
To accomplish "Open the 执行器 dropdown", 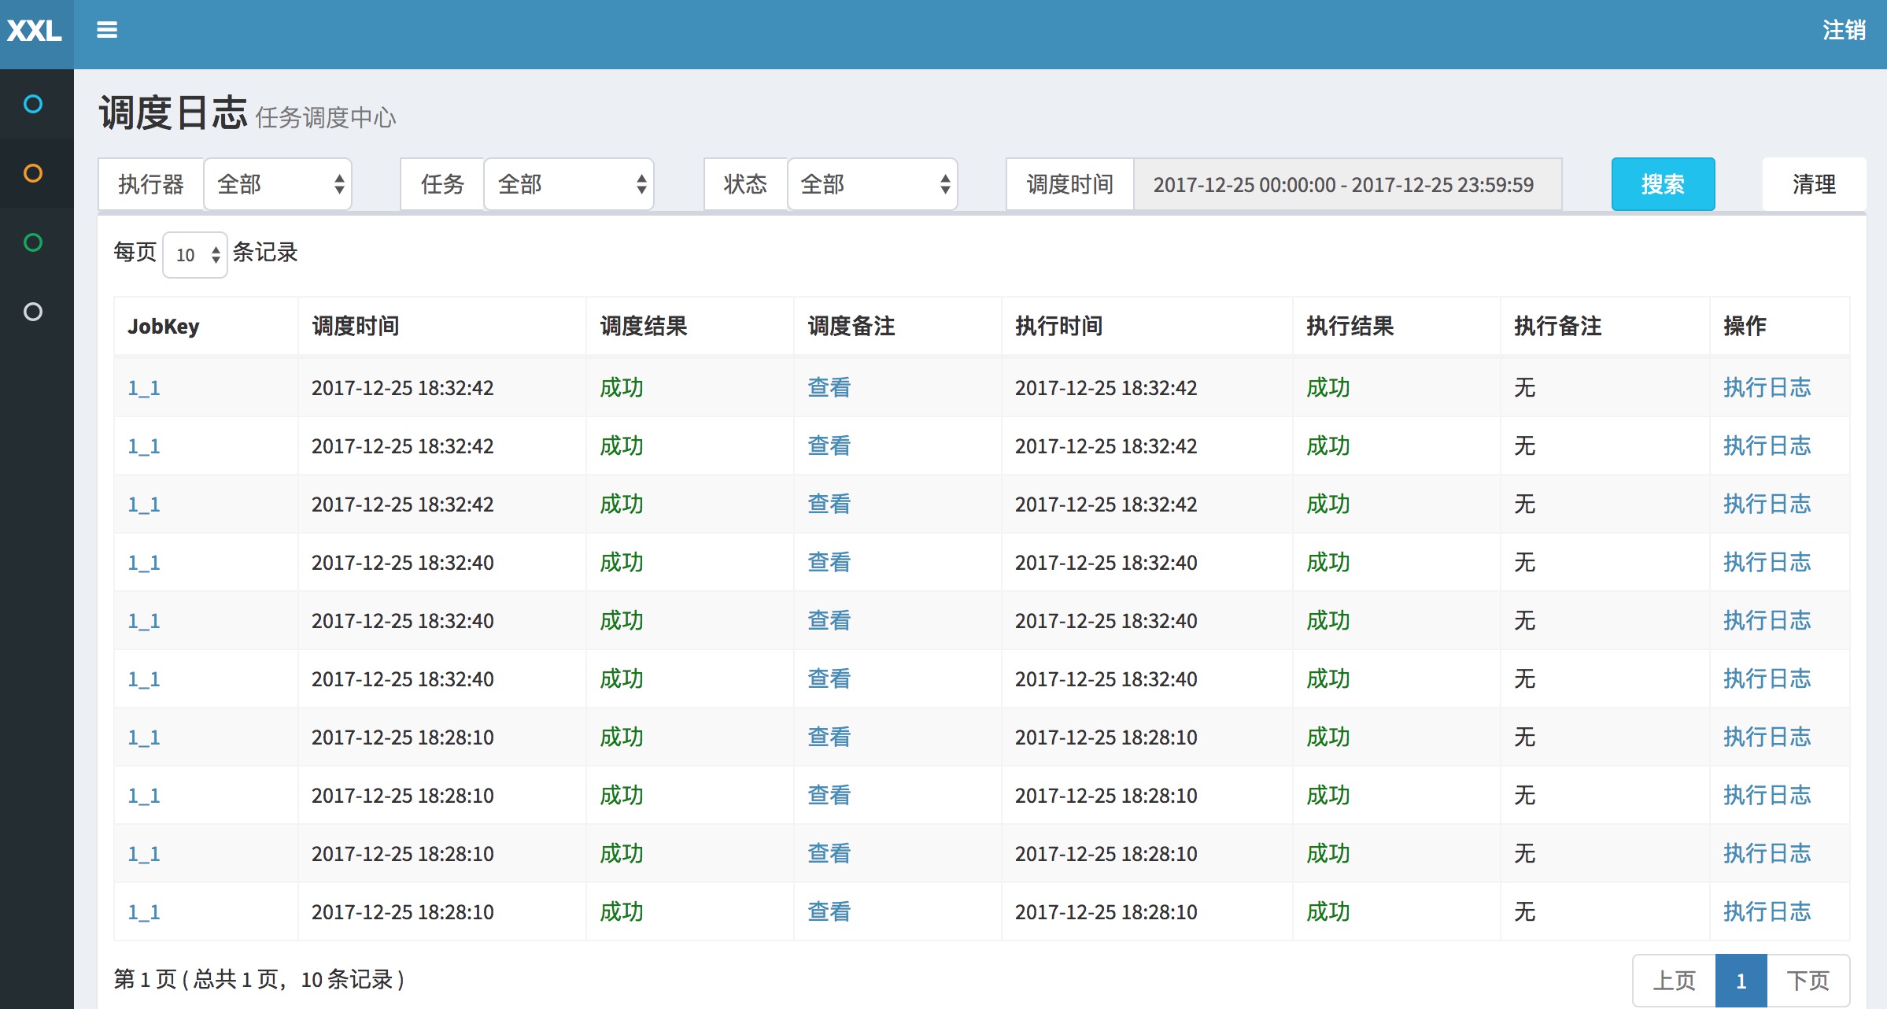I will (x=278, y=184).
